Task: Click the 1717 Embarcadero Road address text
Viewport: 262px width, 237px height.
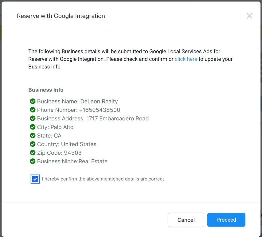Action: click(117, 118)
